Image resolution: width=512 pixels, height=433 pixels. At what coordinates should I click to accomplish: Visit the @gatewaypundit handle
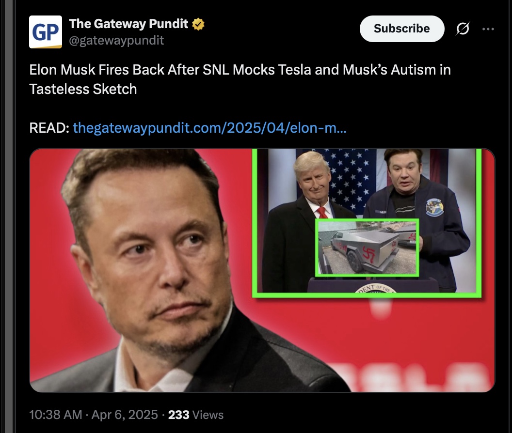pyautogui.click(x=116, y=41)
